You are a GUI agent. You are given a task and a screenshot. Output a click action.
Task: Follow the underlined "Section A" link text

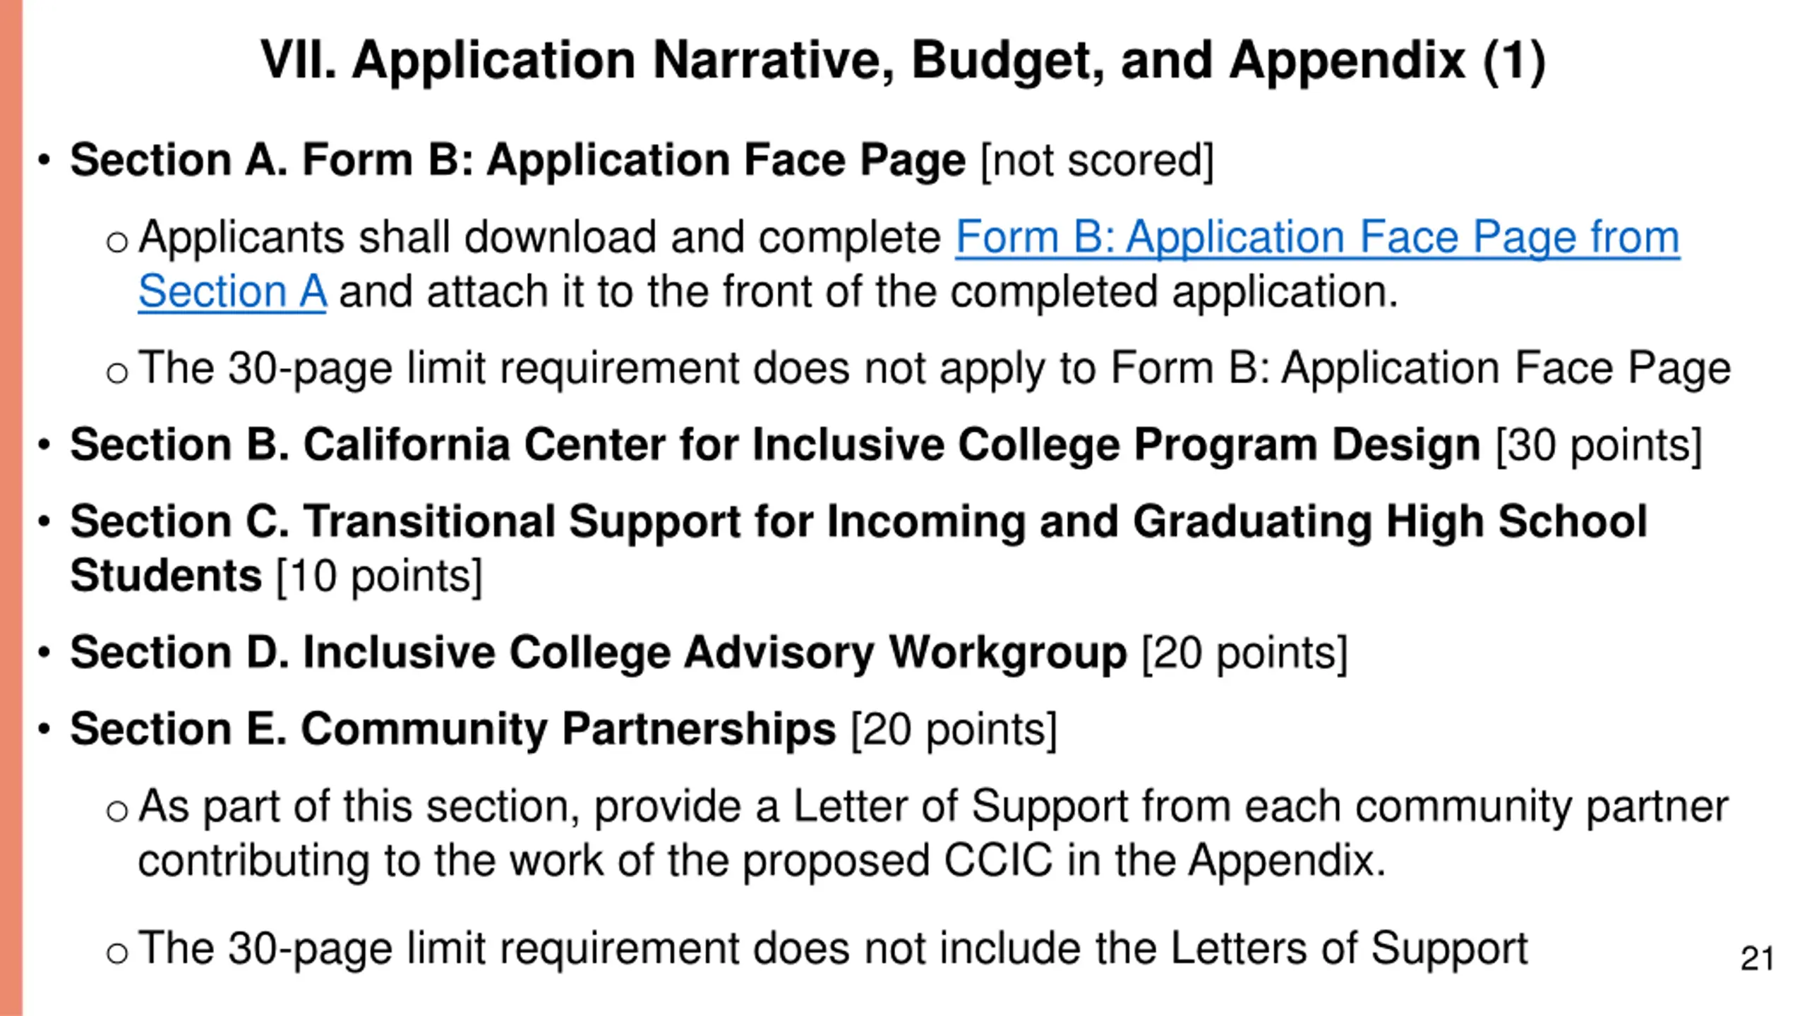pyautogui.click(x=232, y=292)
